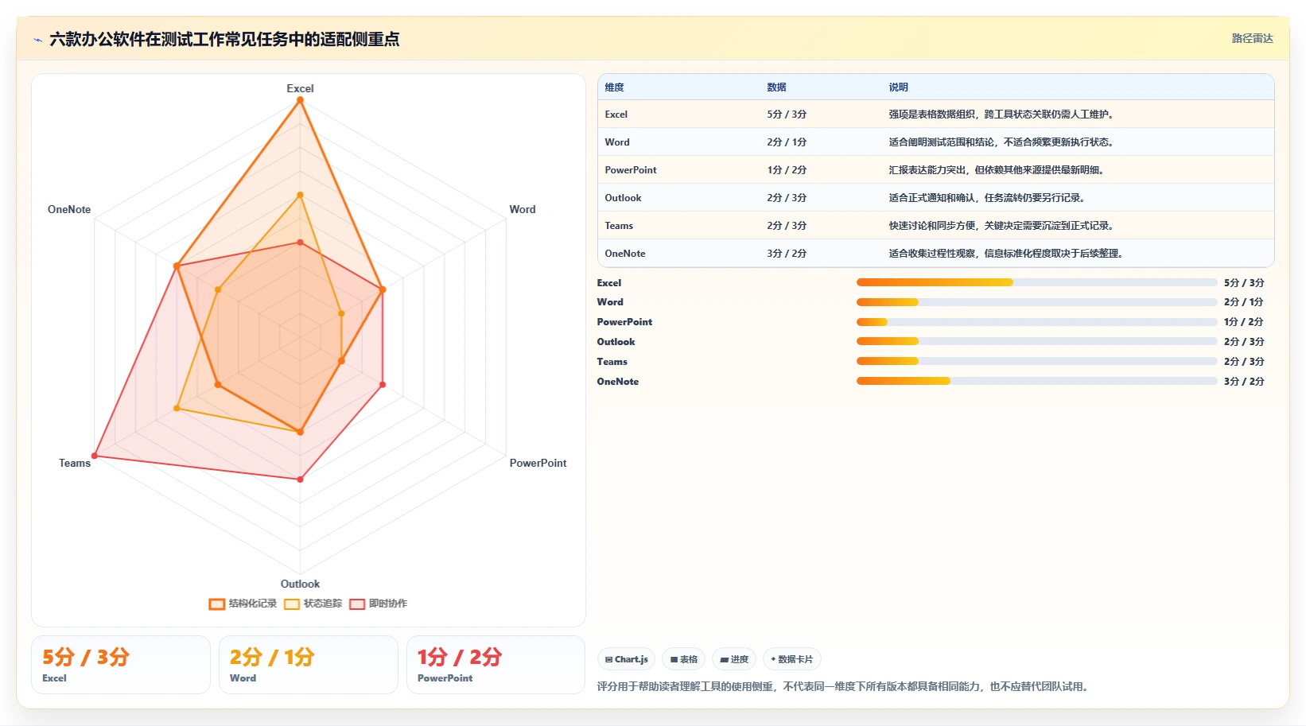The width and height of the screenshot is (1306, 726).
Task: Open the PowerPoint 1分 / 2分 data card
Action: click(x=496, y=665)
